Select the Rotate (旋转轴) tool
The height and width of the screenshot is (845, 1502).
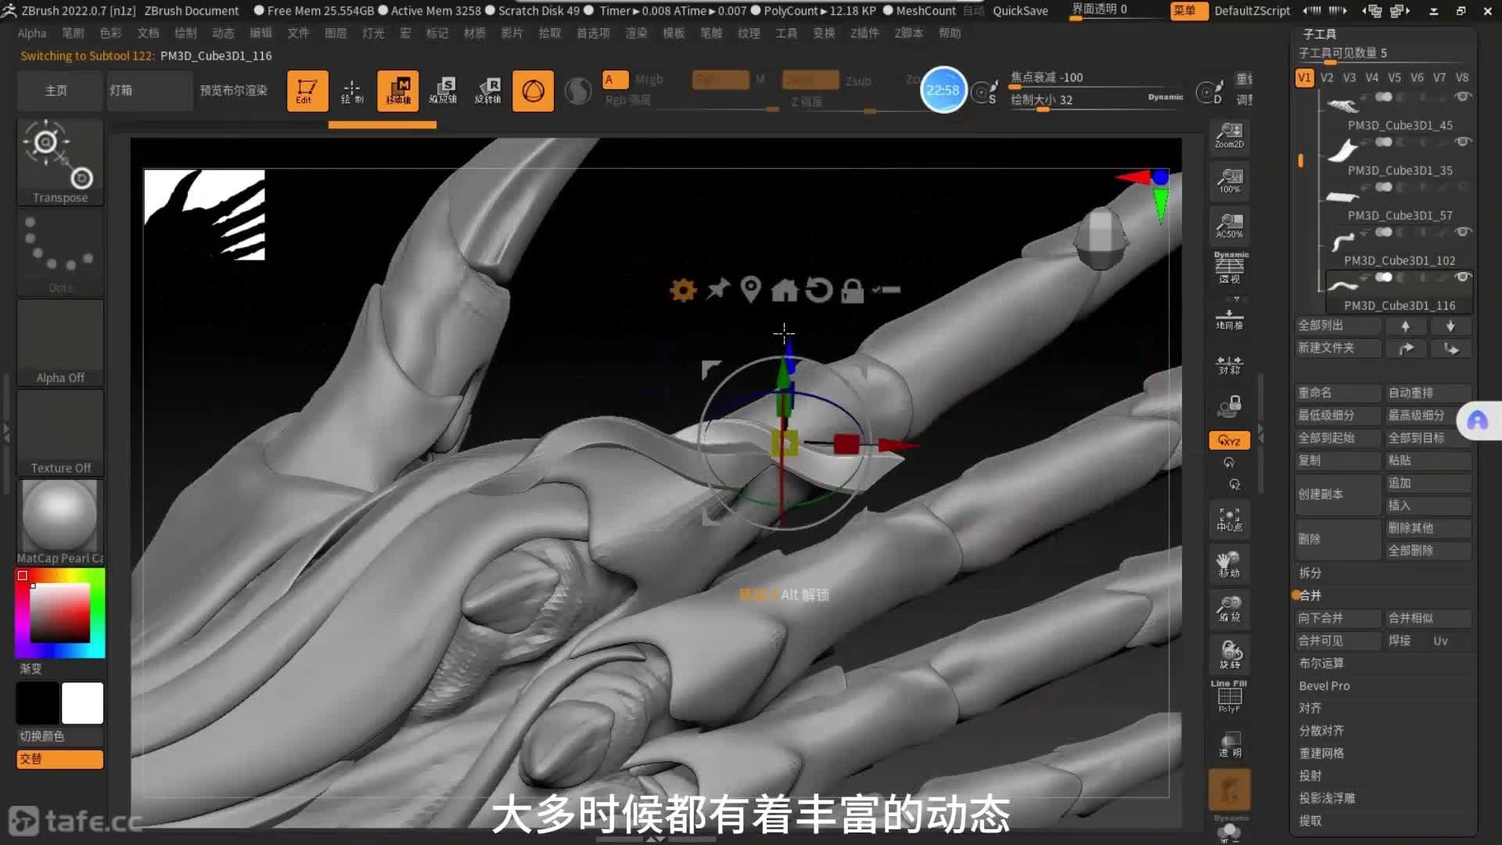click(488, 91)
